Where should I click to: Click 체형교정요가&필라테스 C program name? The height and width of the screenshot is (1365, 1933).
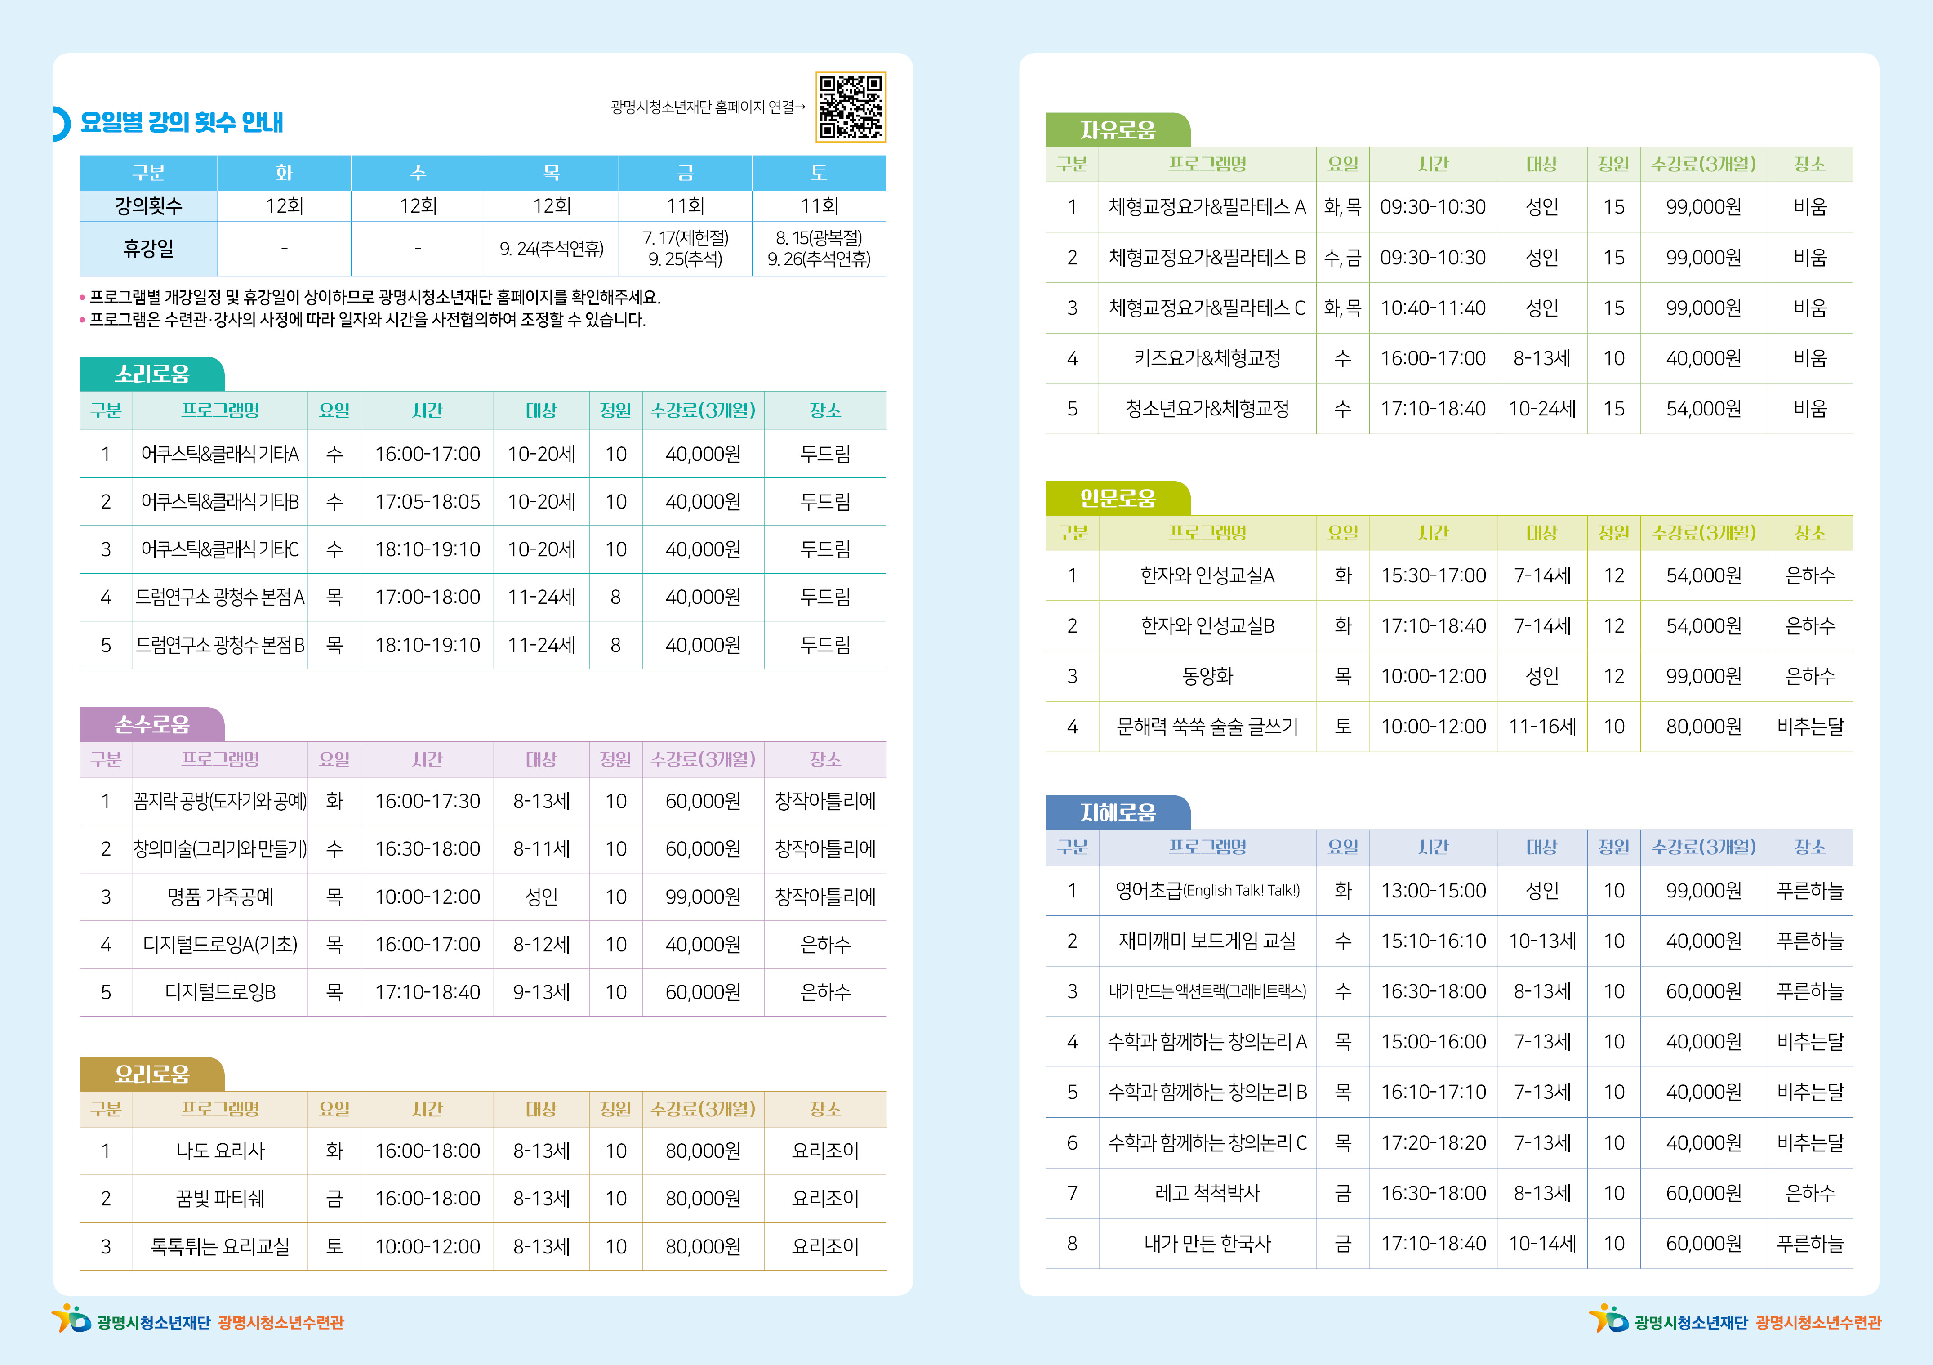(x=1207, y=308)
